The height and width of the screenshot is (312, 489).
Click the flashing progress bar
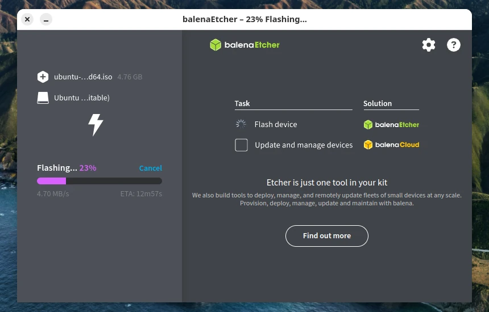(x=100, y=181)
